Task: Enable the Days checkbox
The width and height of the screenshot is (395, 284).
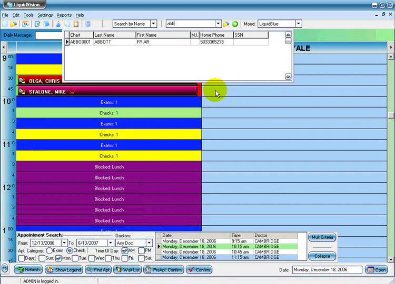Action: click(x=22, y=258)
